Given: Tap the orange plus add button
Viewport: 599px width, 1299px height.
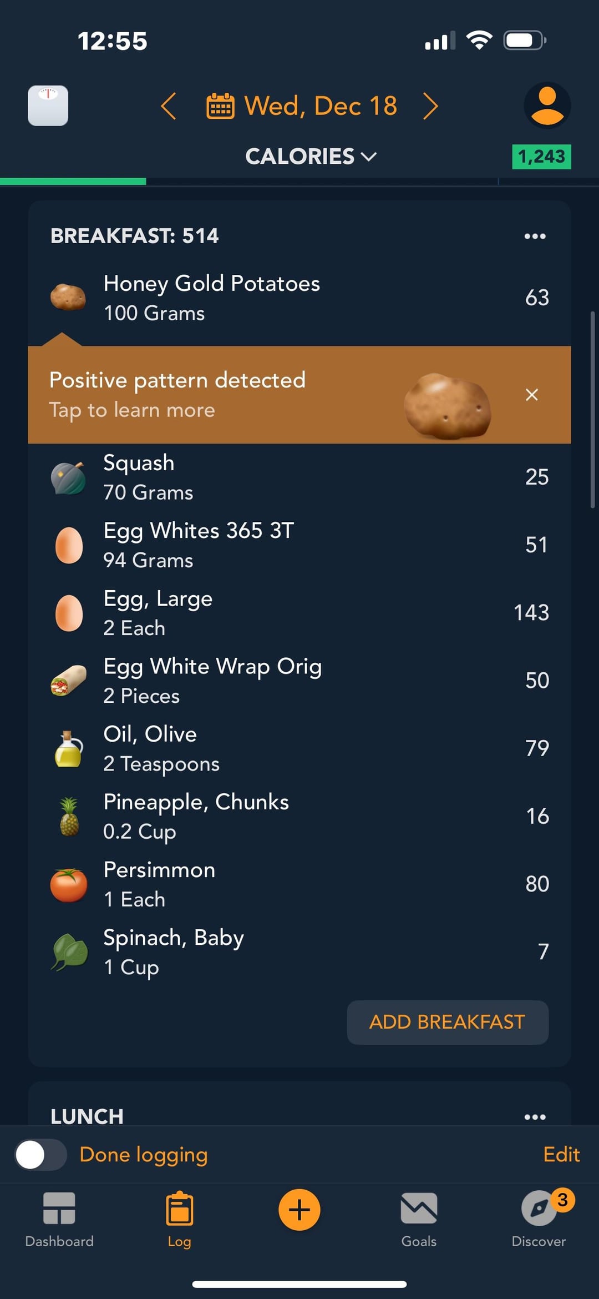Looking at the screenshot, I should coord(299,1210).
